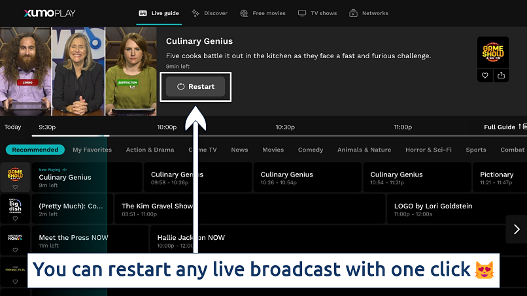
Task: Select the Action & Drama category
Action: 150,150
